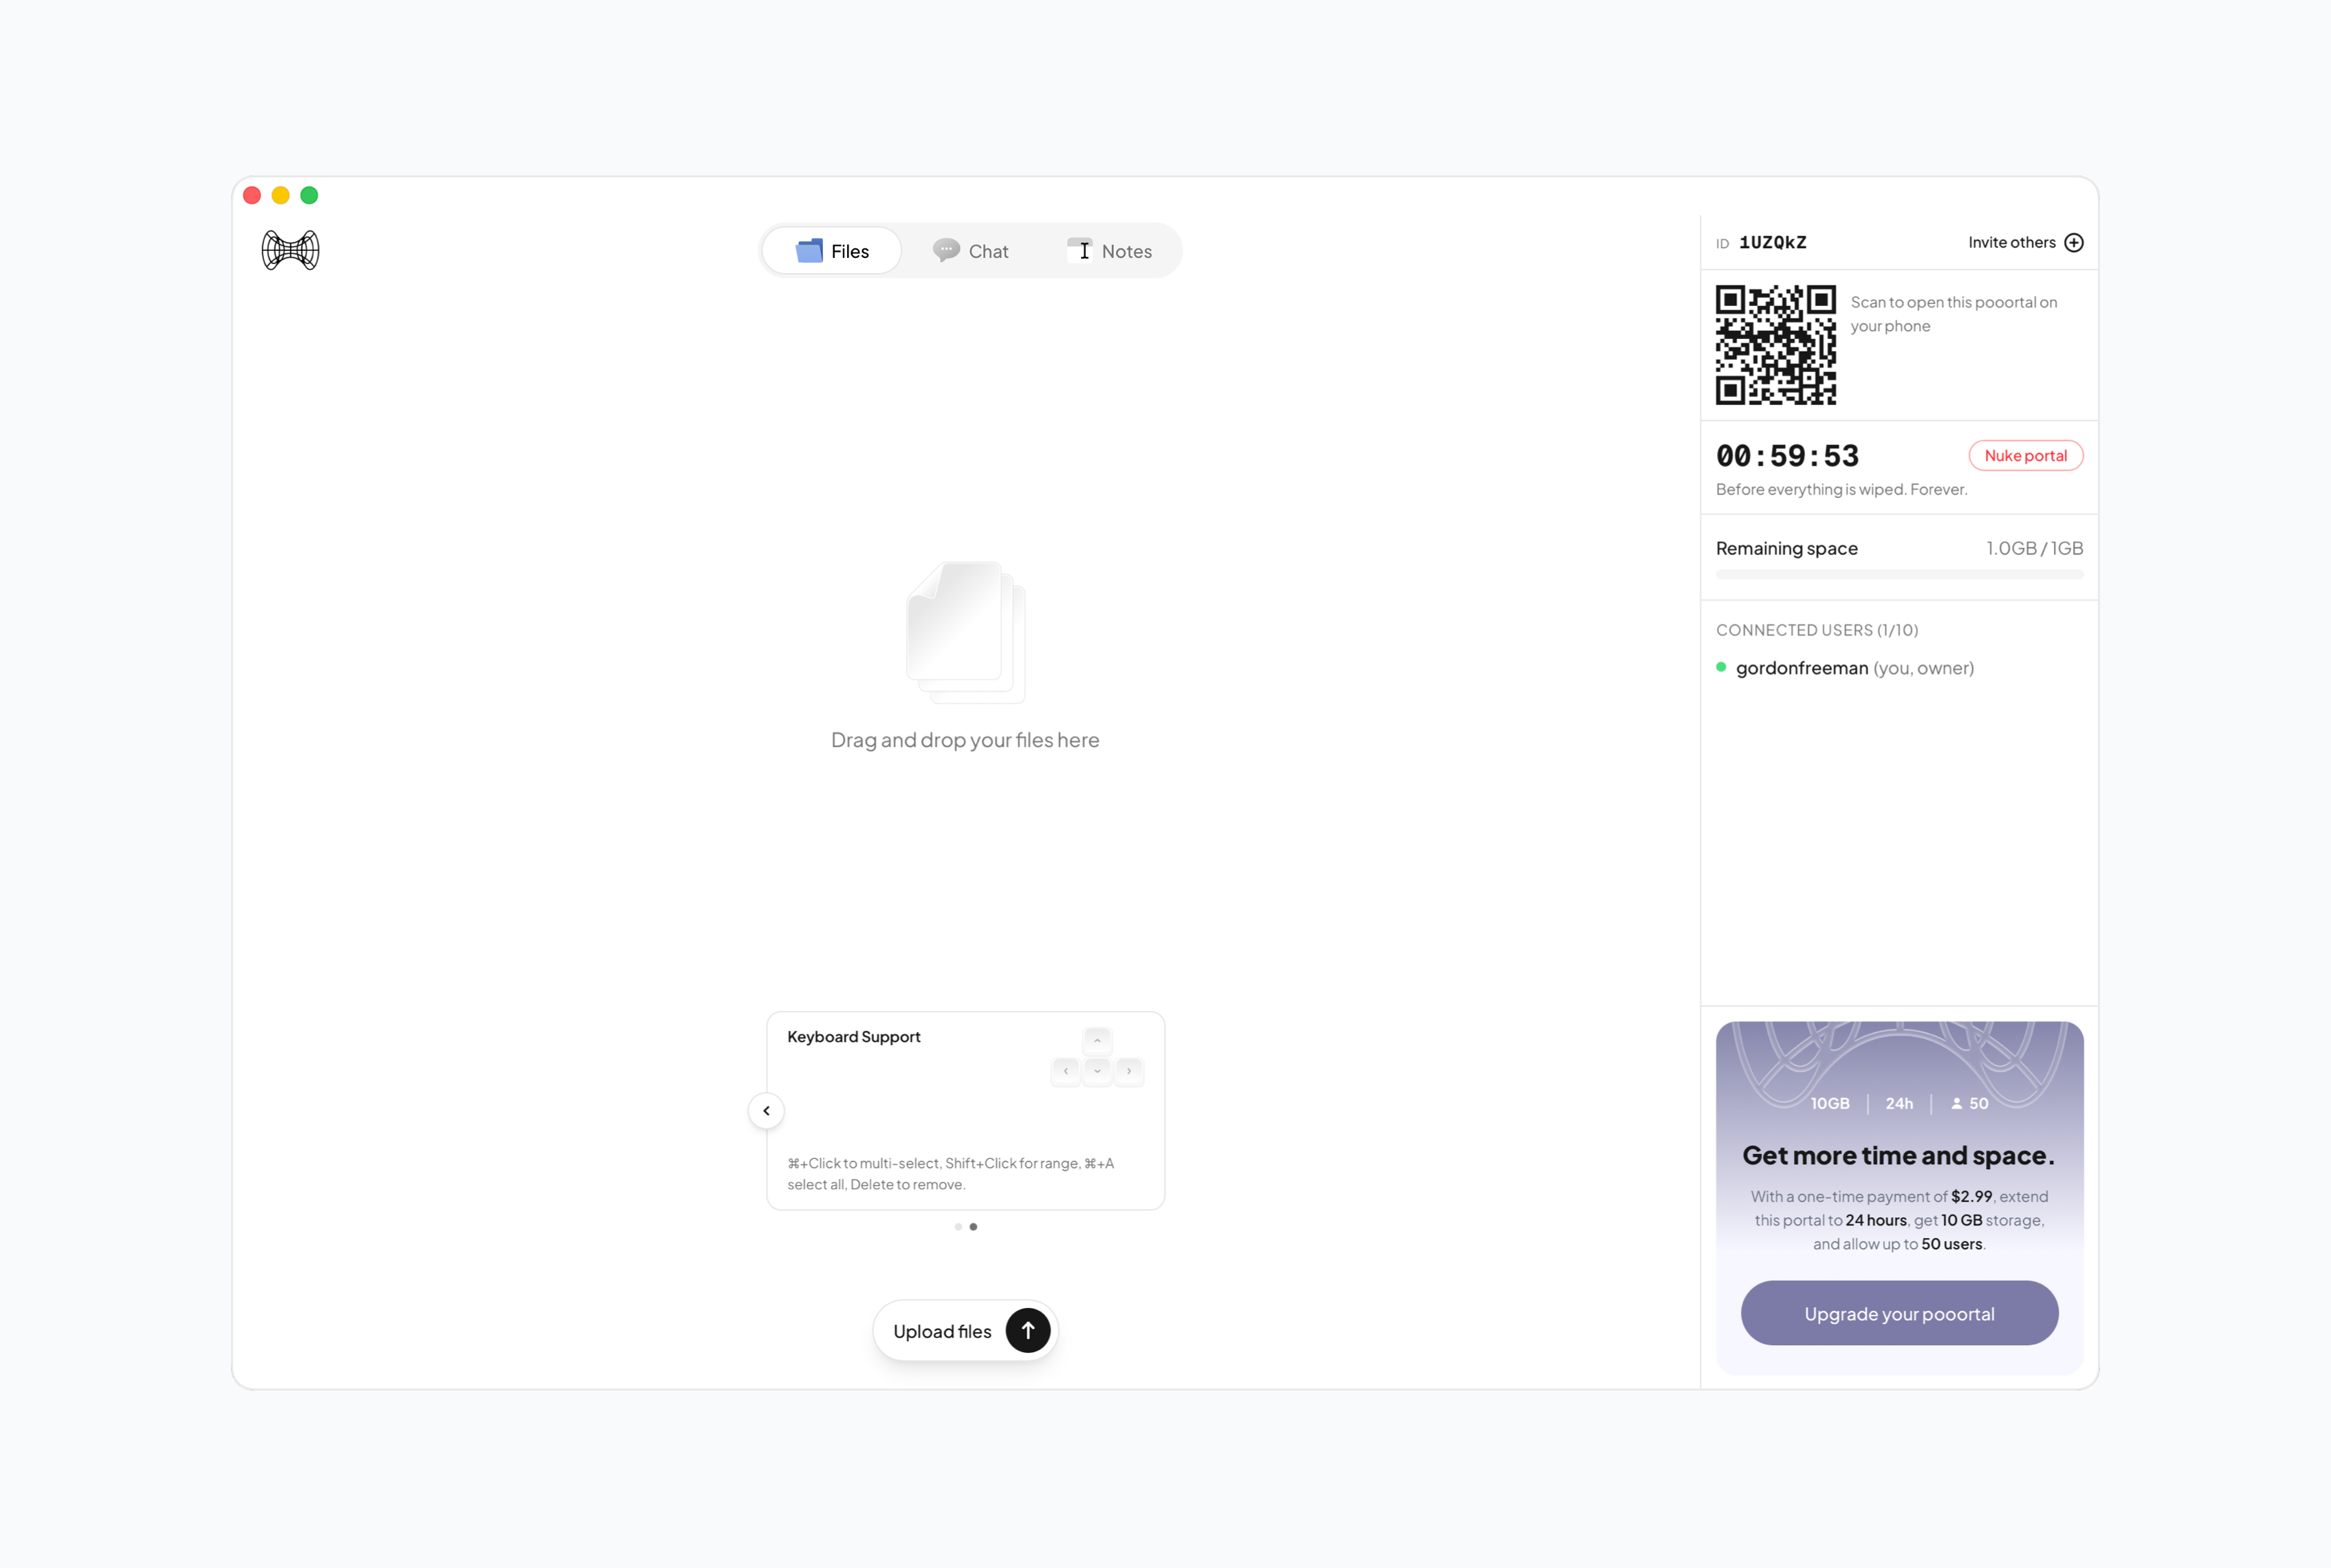Click the right arrow key in Keyboard Support
The width and height of the screenshot is (2331, 1568).
pos(1130,1071)
